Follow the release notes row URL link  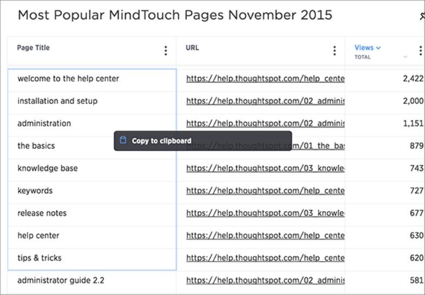(x=265, y=213)
